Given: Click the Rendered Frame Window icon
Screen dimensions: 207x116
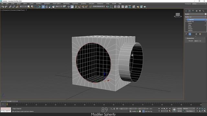Looking at the screenshot, I should [x=141, y=7].
